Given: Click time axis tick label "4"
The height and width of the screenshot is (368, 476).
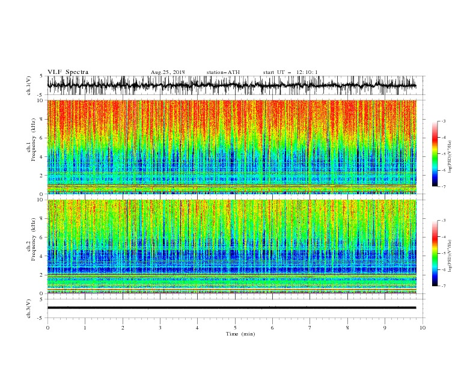Looking at the screenshot, I should click(x=198, y=328).
